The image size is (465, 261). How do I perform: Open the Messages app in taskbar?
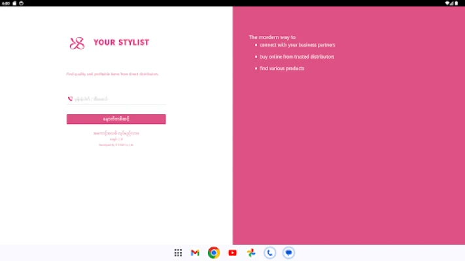[x=288, y=253]
